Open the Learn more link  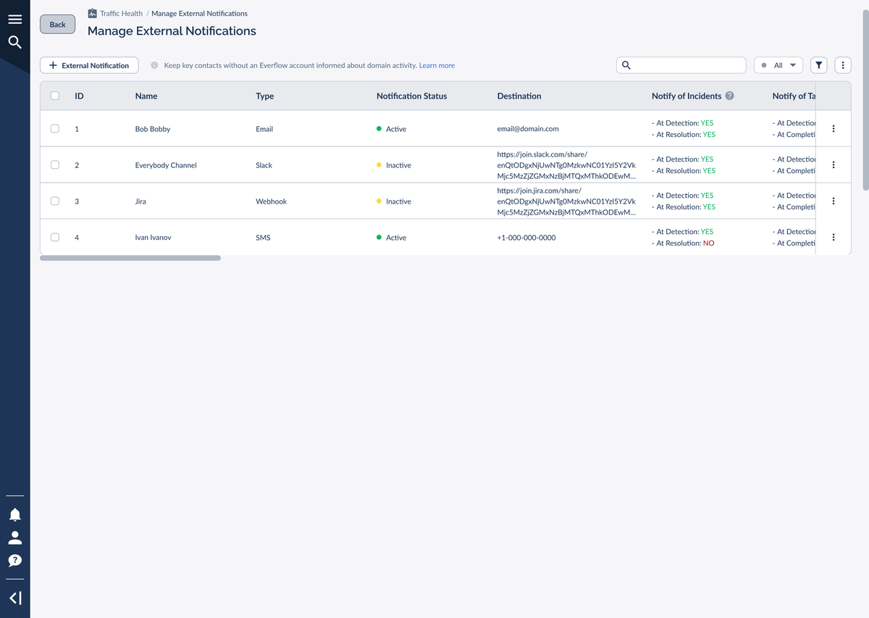(x=437, y=65)
